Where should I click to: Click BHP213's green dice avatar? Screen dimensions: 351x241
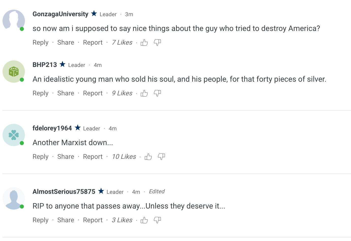[x=14, y=72]
